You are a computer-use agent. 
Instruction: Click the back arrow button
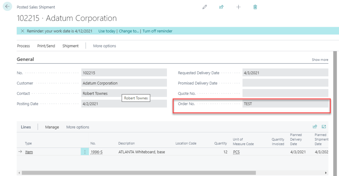7,7
